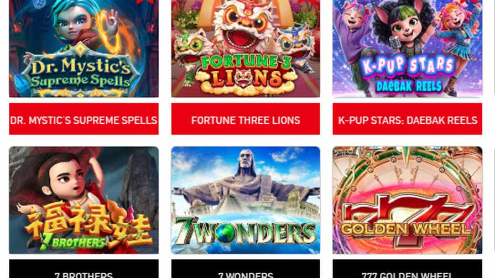Click the red K-PUP STARS: DAEBAK REELS button
This screenshot has width=495, height=278.
point(407,119)
